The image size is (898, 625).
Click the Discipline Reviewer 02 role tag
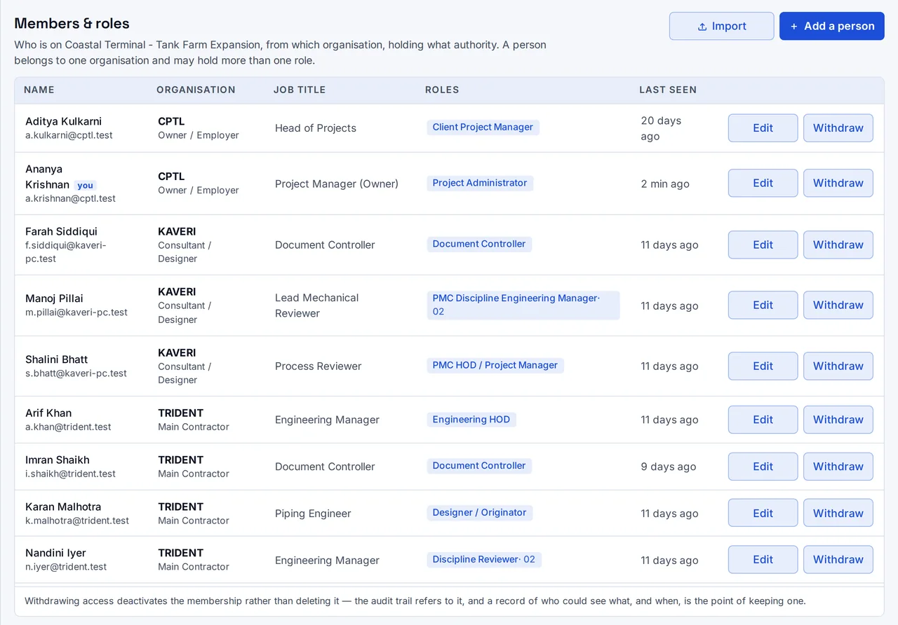pyautogui.click(x=484, y=559)
